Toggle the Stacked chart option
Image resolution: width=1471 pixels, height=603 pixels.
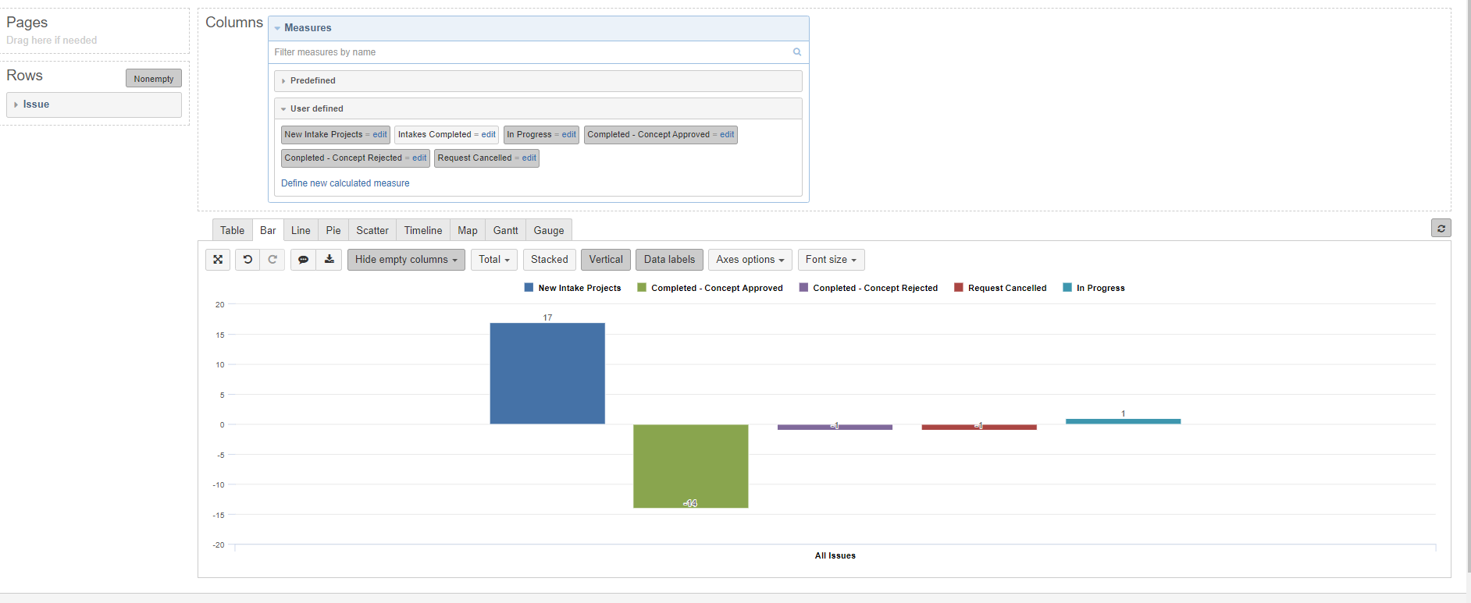[x=550, y=260]
